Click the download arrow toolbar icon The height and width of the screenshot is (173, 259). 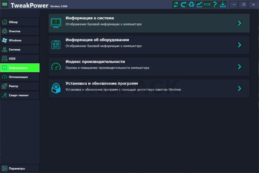(223, 4)
